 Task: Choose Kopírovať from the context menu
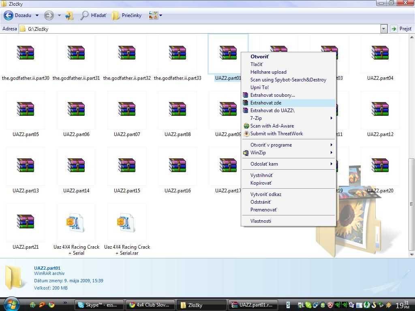pos(289,183)
